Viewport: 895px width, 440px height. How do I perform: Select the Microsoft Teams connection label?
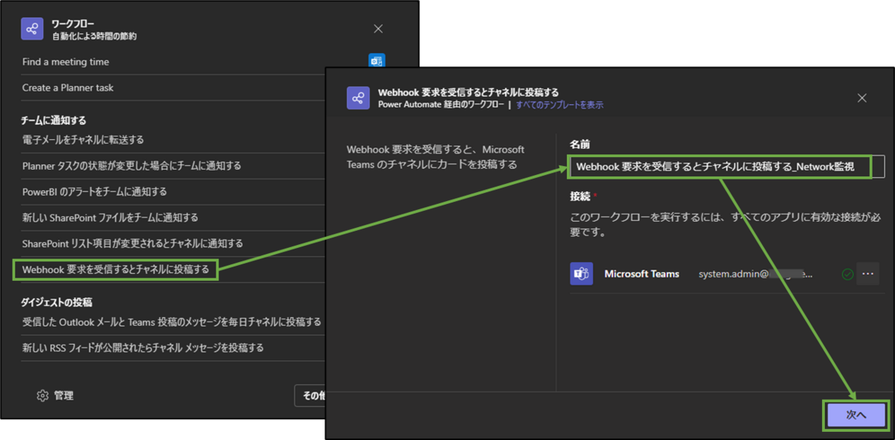[x=641, y=274]
